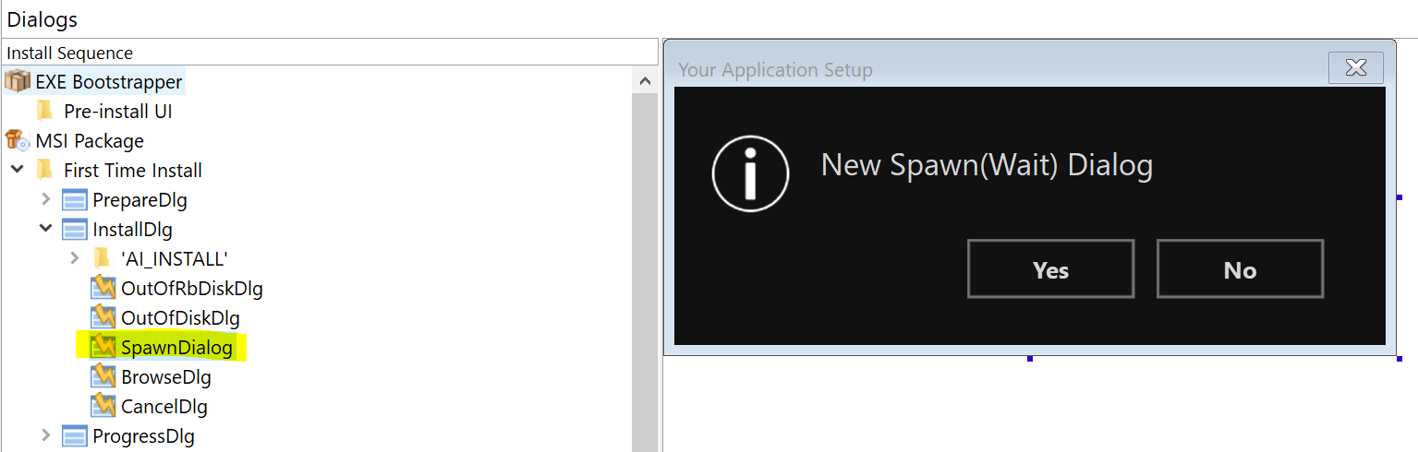Click the PrepareDlg dialog icon
Screen dimensions: 1418x452
tap(74, 200)
